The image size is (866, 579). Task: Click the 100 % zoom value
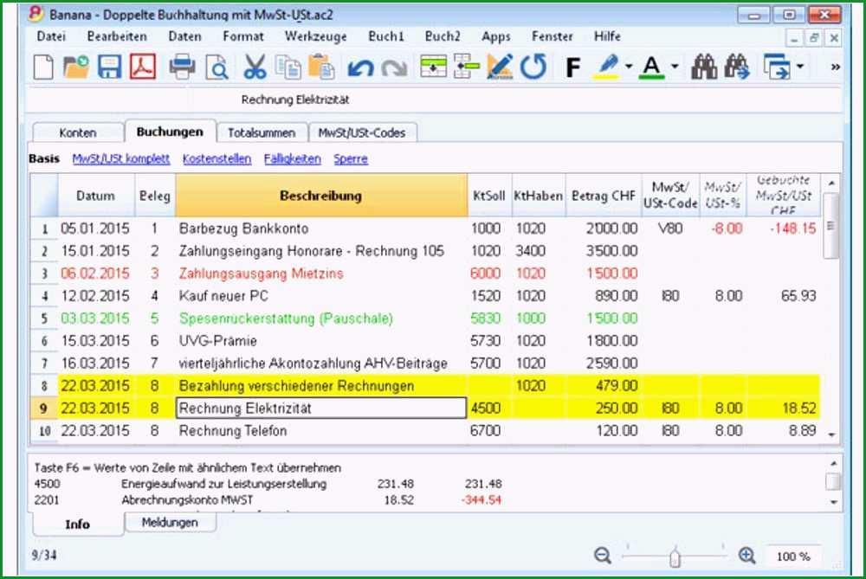point(793,556)
